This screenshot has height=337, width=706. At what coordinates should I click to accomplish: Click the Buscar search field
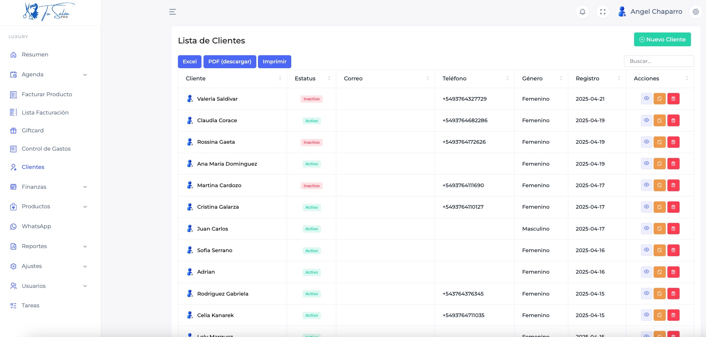pyautogui.click(x=658, y=61)
